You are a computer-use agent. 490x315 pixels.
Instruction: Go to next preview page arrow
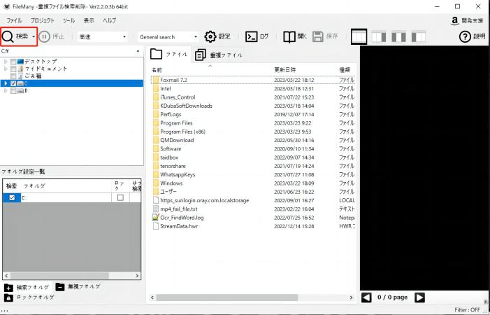(419, 297)
